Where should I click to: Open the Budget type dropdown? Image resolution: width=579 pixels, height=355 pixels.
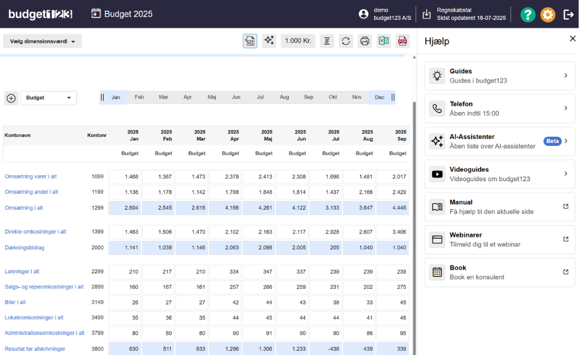49,98
